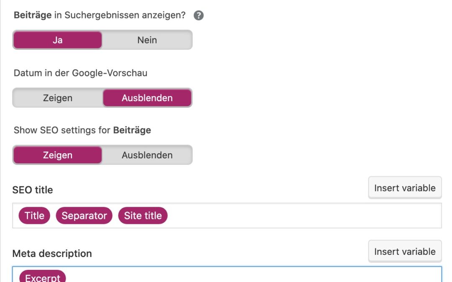Image resolution: width=452 pixels, height=282 pixels.
Task: Click empty space in SEO title field
Action: [x=301, y=216]
